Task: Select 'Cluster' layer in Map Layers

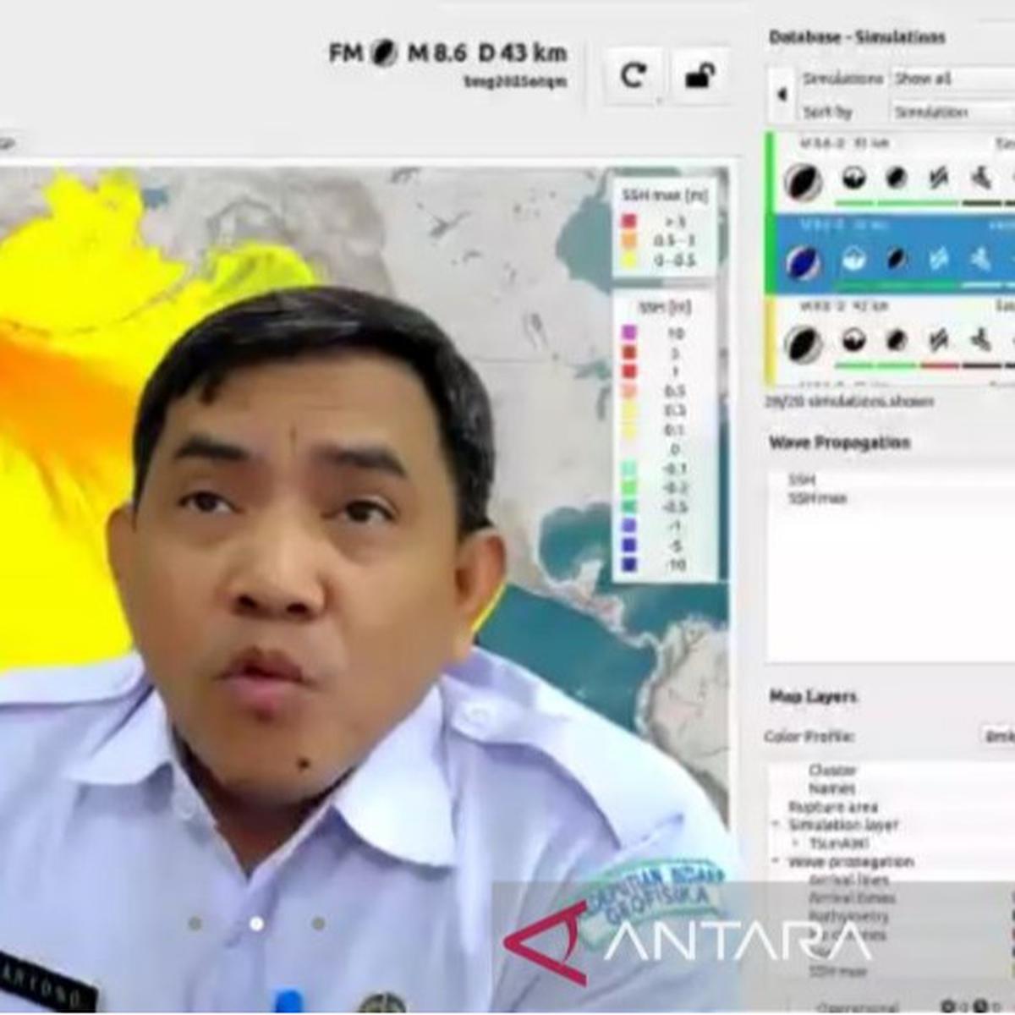Action: pos(832,771)
